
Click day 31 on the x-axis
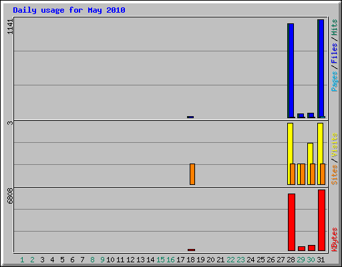point(321,260)
